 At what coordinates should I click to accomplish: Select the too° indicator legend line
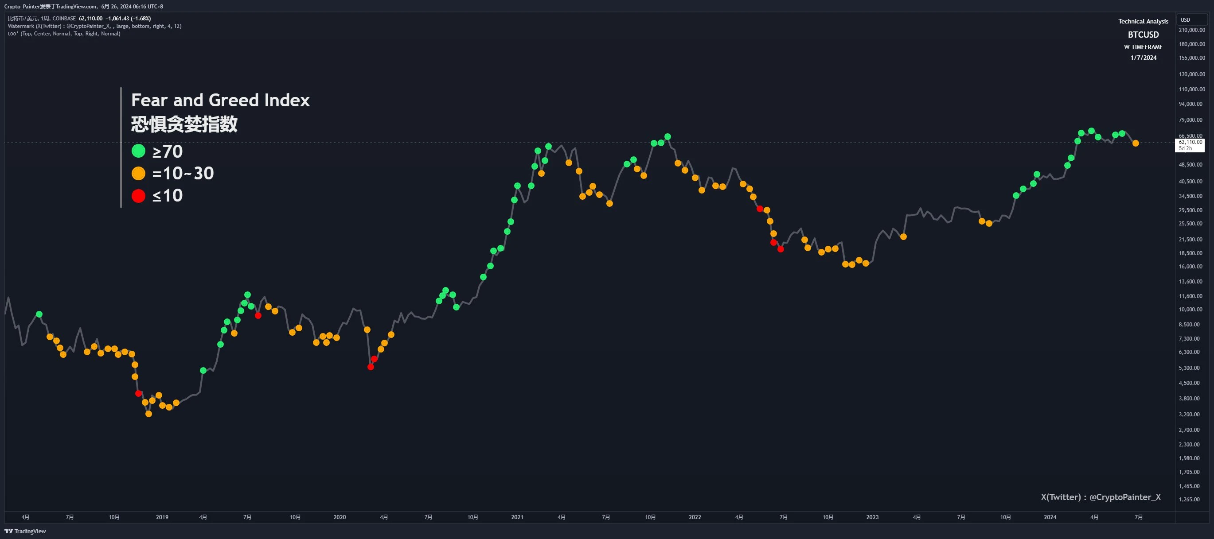(x=64, y=34)
